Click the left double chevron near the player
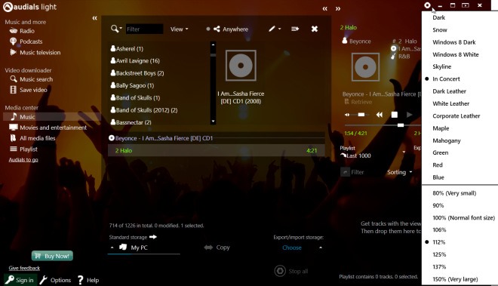The height and width of the screenshot is (286, 498). pos(325,8)
